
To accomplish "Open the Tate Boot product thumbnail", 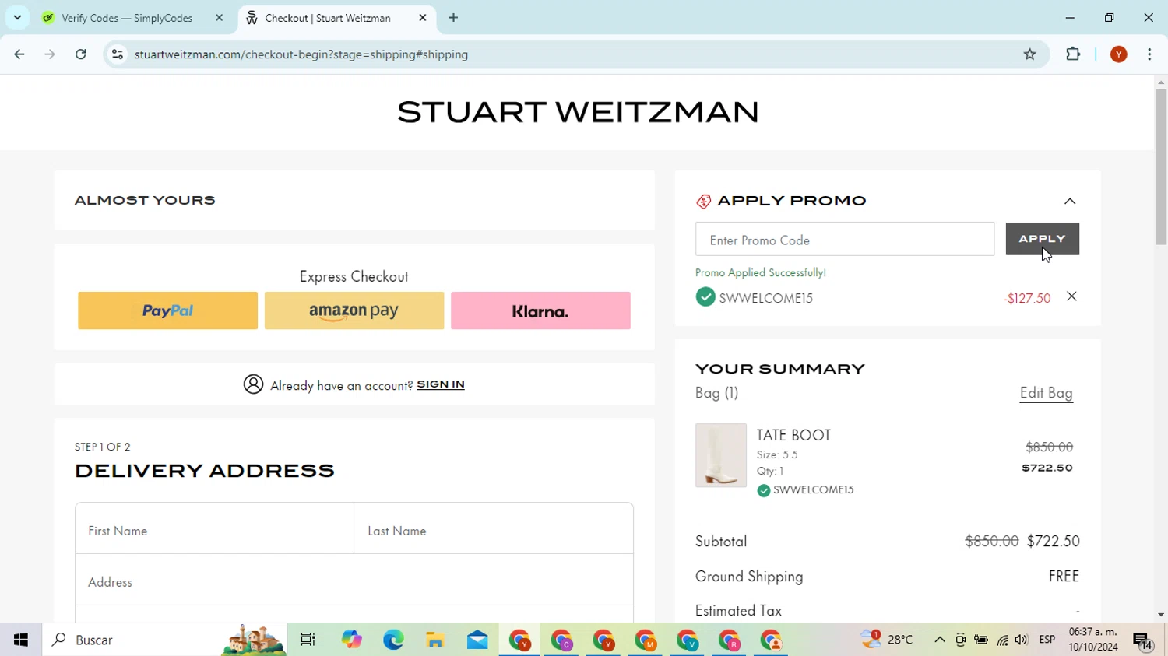I will tap(721, 455).
